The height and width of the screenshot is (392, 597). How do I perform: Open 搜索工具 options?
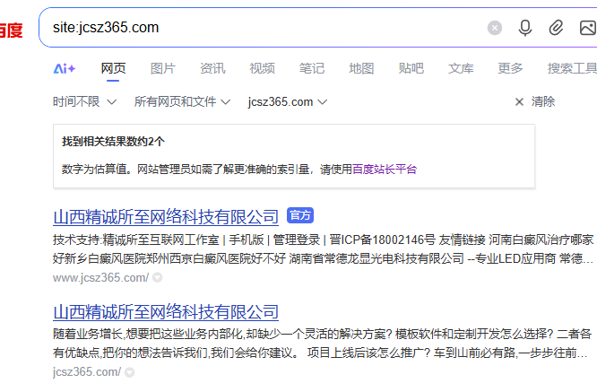pos(572,68)
